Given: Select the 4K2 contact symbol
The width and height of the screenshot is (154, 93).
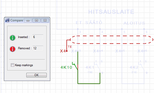Looking at the screenshot, I should click(141, 66).
